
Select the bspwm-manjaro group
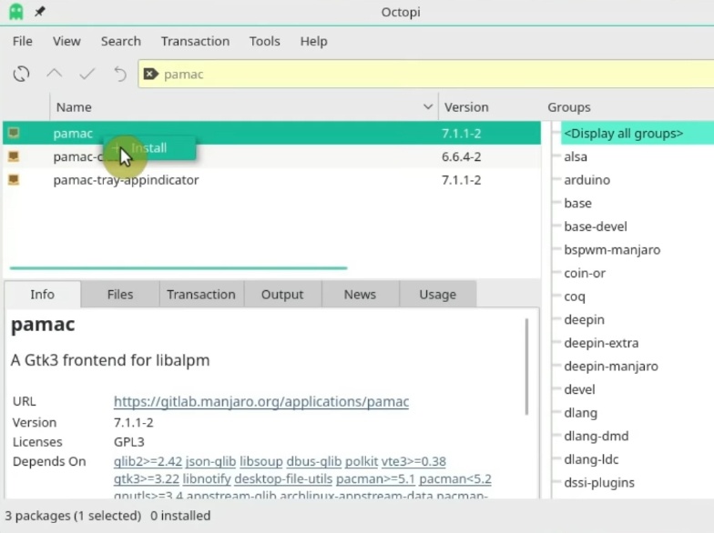tap(612, 249)
